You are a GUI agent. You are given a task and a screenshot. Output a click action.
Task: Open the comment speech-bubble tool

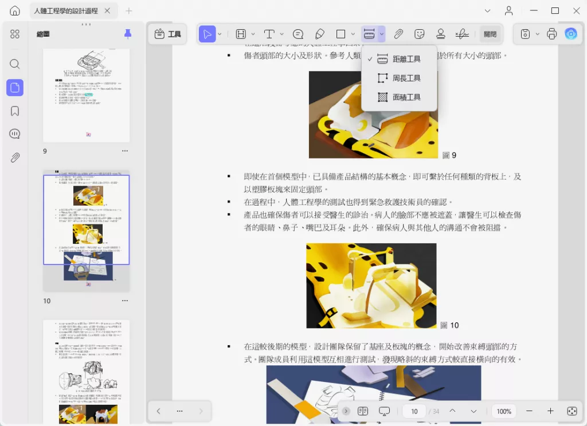point(298,34)
